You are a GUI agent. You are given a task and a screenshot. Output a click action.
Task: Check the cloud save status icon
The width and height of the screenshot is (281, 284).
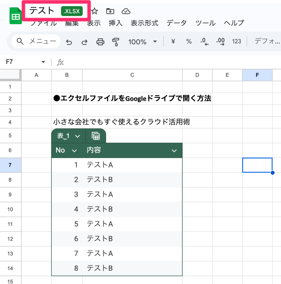tap(126, 11)
